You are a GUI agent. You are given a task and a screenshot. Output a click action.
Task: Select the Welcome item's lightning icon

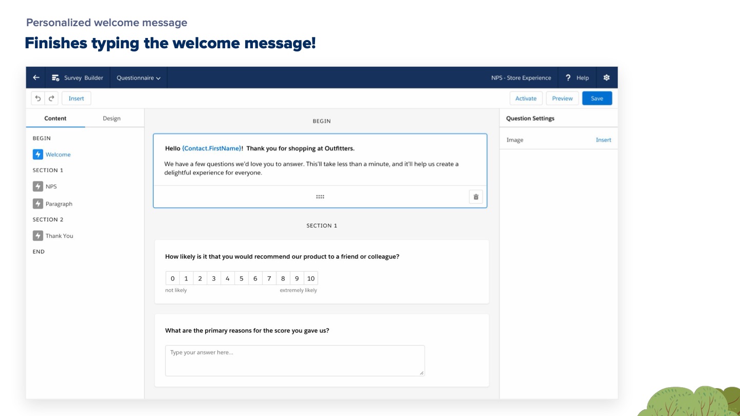click(x=38, y=154)
